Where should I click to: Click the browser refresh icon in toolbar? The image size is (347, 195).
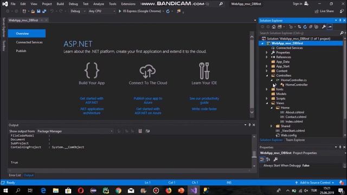(x=168, y=11)
